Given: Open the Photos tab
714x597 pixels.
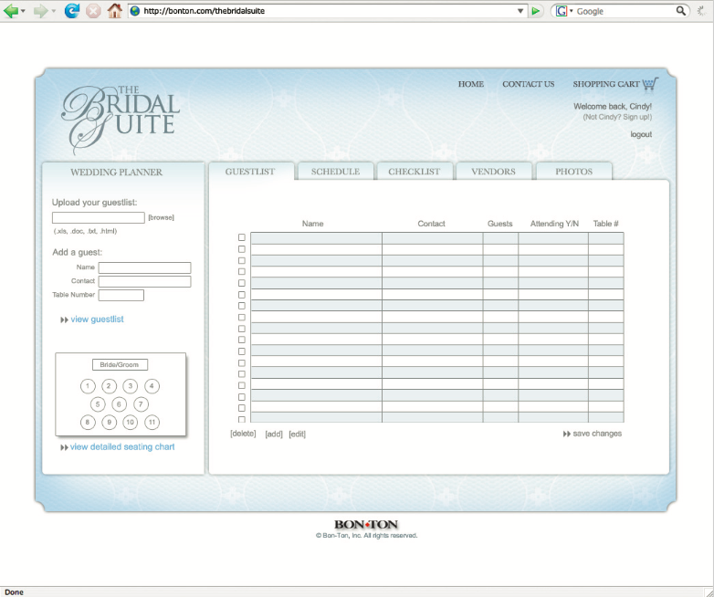Looking at the screenshot, I should [x=573, y=172].
